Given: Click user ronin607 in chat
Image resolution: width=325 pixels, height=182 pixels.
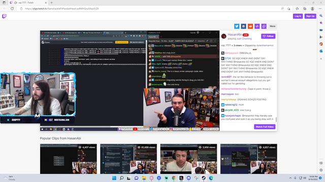Looking at the screenshot, I should pyautogui.click(x=226, y=77).
